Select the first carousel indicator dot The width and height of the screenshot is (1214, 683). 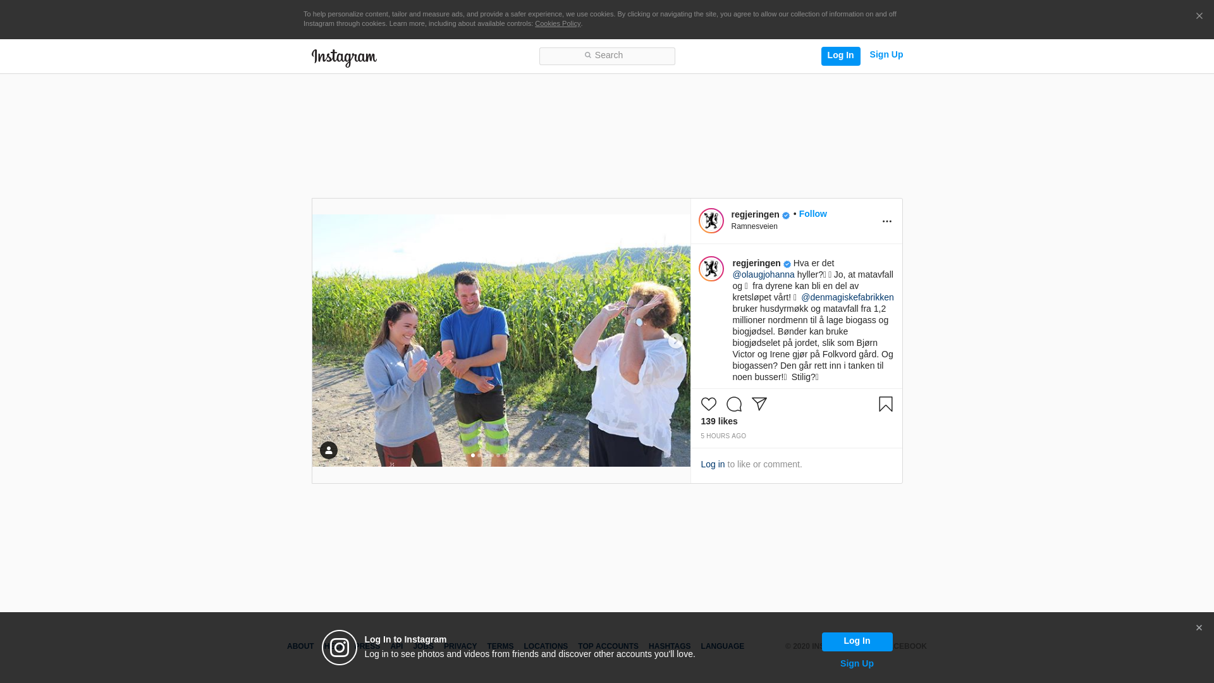(473, 455)
